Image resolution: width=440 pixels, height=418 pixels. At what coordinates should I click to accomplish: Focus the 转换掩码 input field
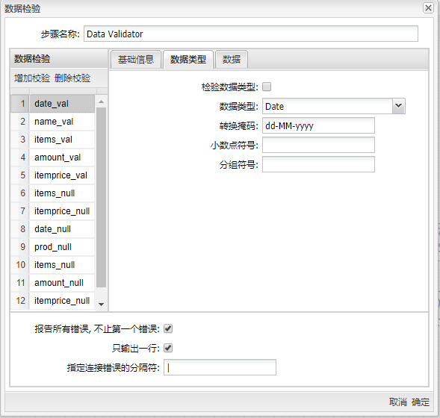click(x=318, y=125)
